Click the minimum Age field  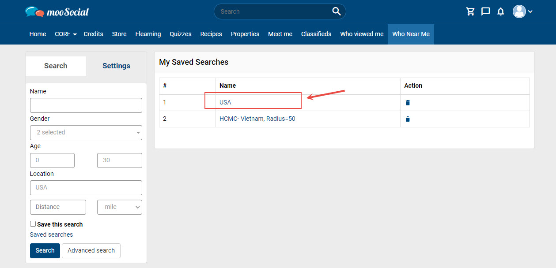52,160
